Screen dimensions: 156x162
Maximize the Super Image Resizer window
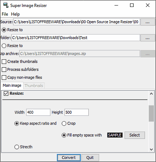click(132, 5)
